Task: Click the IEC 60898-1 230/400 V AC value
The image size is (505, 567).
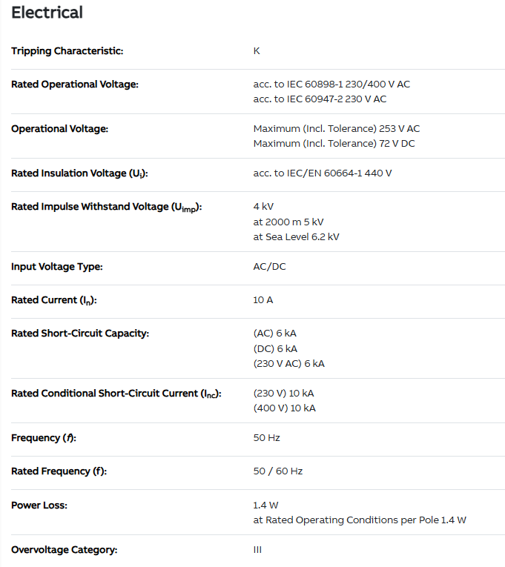Action: pos(331,84)
